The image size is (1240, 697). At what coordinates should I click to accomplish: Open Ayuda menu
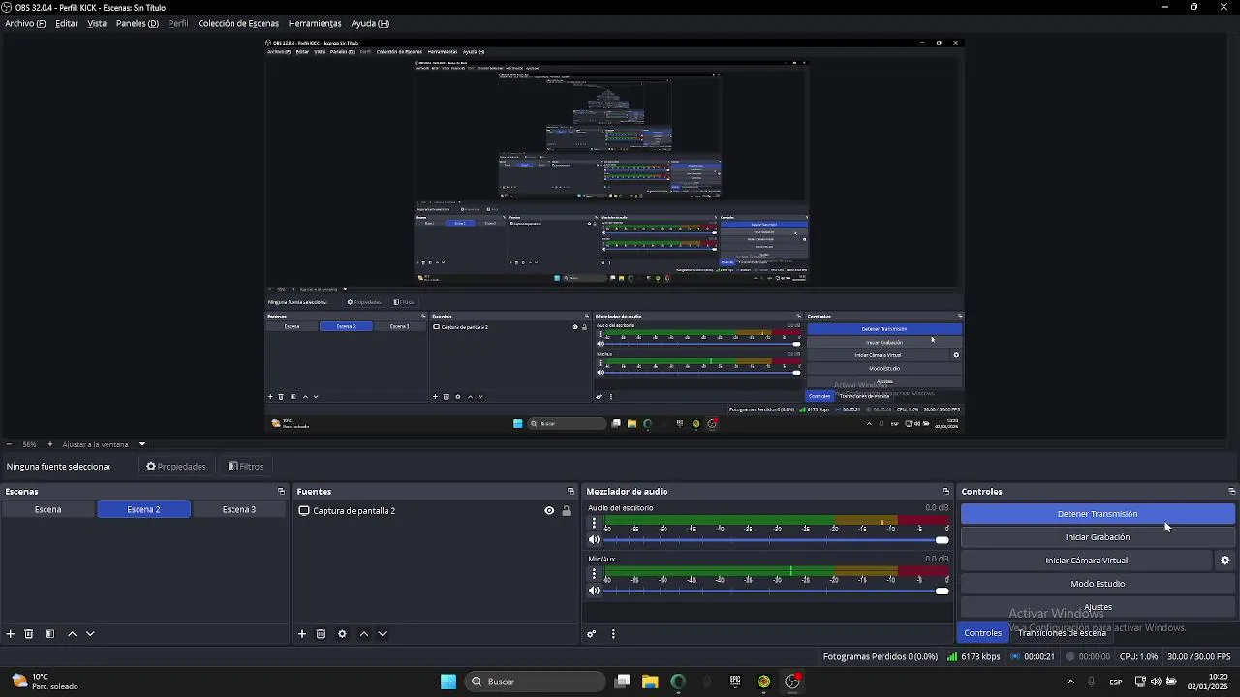tap(370, 23)
